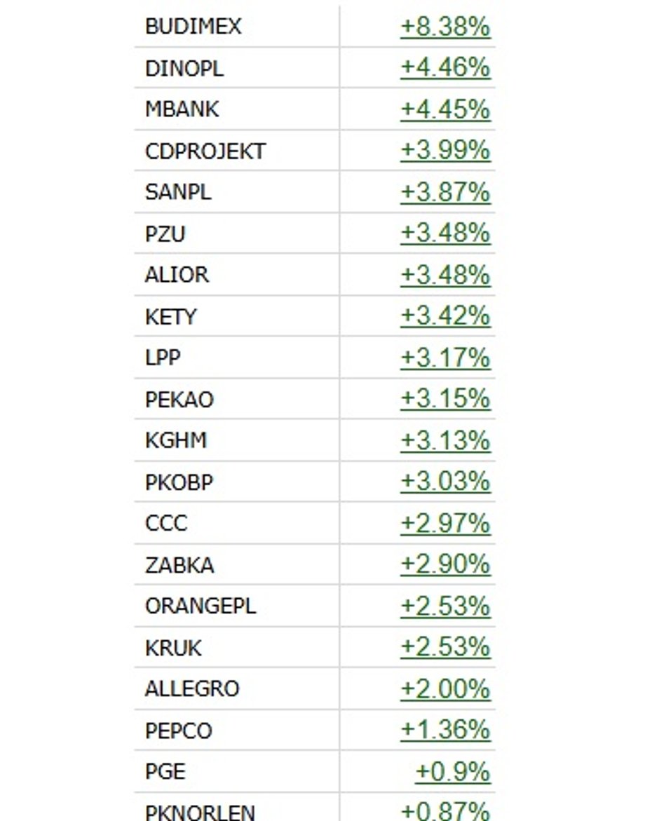645x821 pixels.
Task: Open KGHM's +3.13% change link
Action: click(445, 440)
